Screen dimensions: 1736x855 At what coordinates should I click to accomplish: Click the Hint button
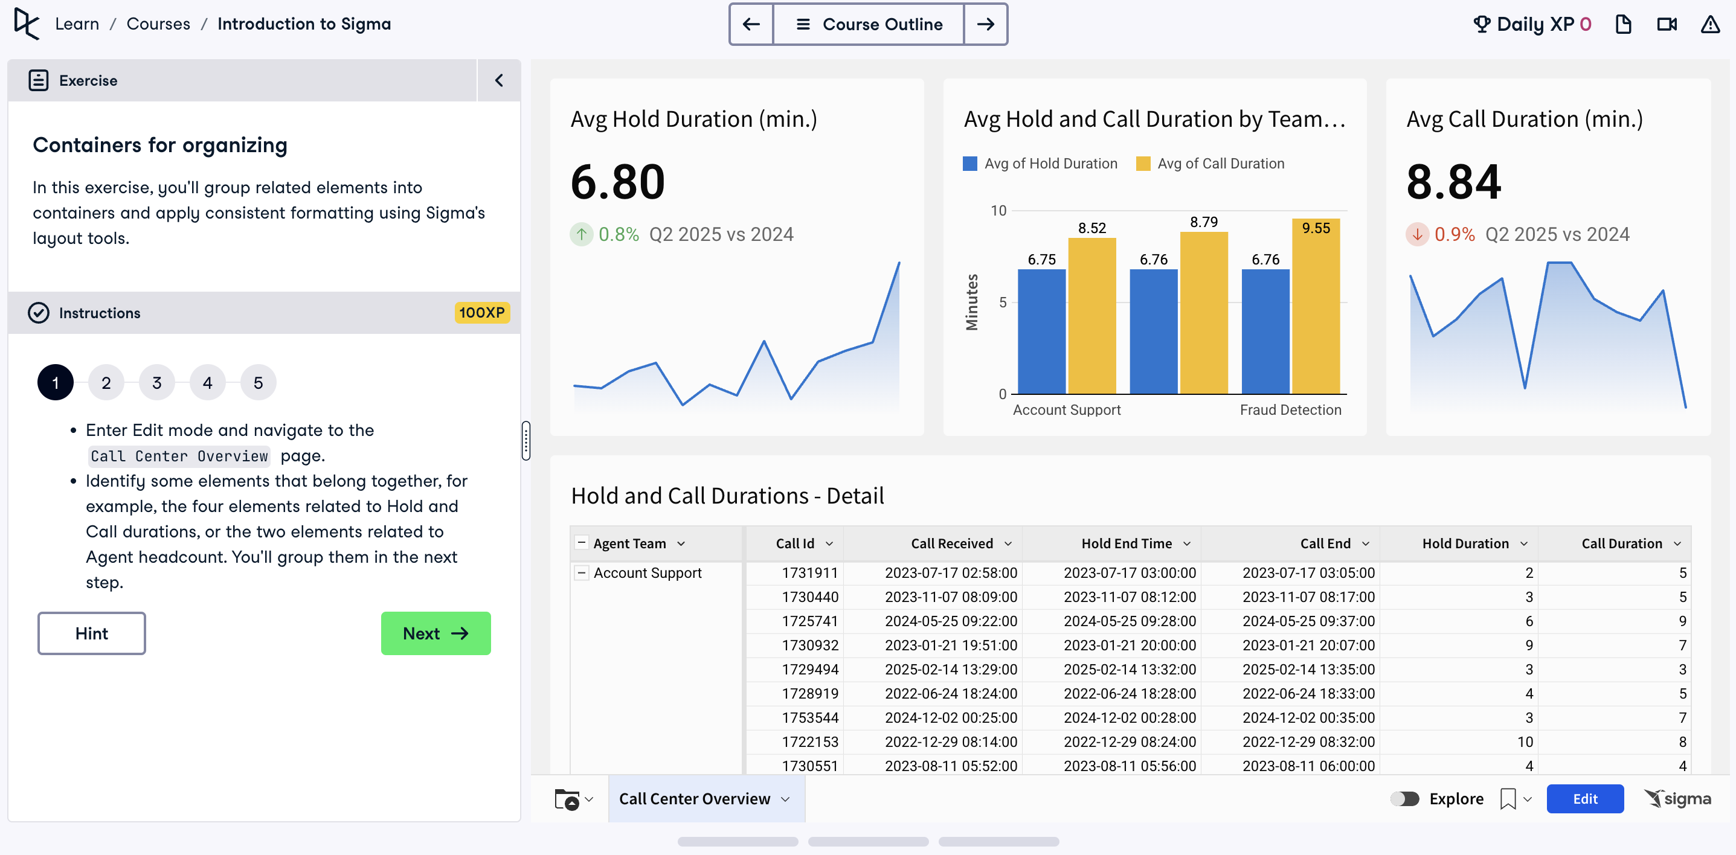(x=92, y=633)
